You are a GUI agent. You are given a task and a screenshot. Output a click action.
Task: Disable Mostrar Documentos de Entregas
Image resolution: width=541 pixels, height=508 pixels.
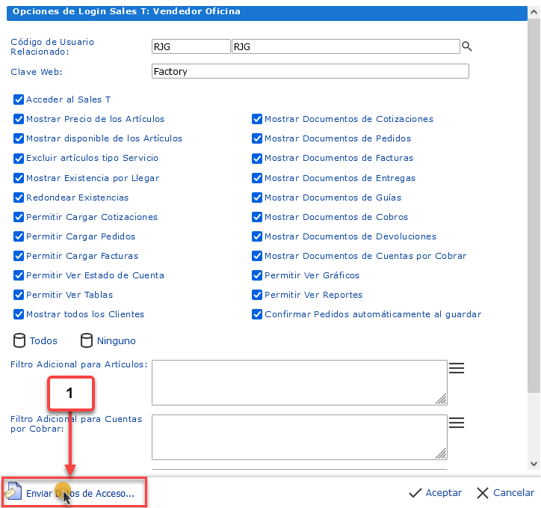(257, 178)
